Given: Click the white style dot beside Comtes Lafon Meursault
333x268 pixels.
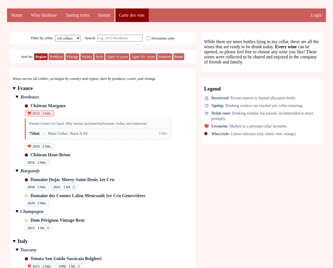Looking at the screenshot, I should click(x=26, y=196).
